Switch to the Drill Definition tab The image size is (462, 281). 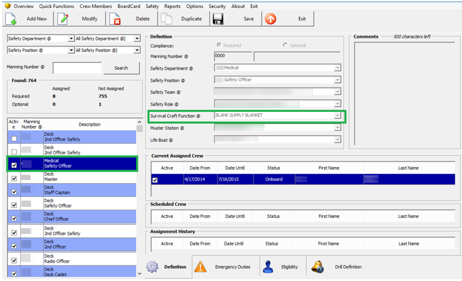click(336, 267)
